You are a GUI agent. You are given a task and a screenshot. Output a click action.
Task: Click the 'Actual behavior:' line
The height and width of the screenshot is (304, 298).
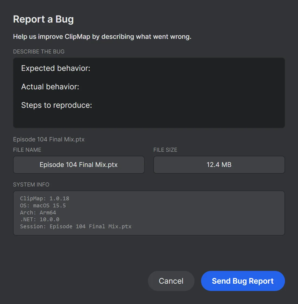(x=50, y=87)
